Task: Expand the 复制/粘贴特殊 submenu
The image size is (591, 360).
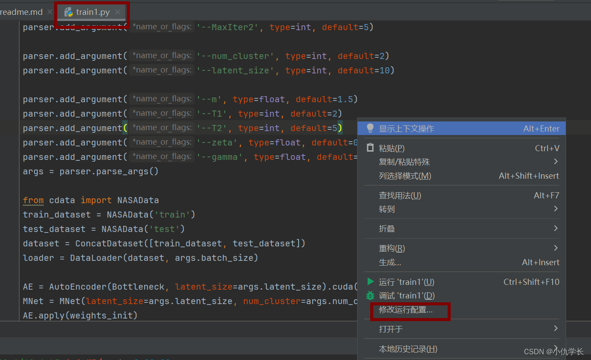Action: [461, 162]
